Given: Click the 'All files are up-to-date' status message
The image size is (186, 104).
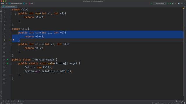Looking at the screenshot, I should (13, 103).
